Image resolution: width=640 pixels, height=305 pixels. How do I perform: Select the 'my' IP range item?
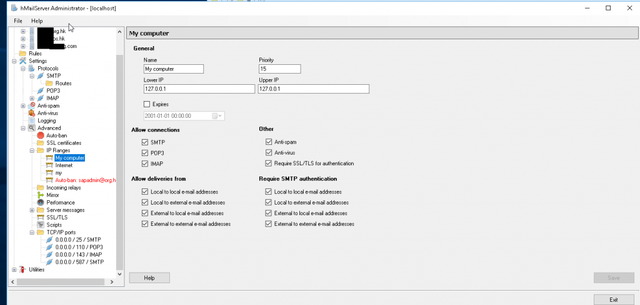click(x=58, y=173)
